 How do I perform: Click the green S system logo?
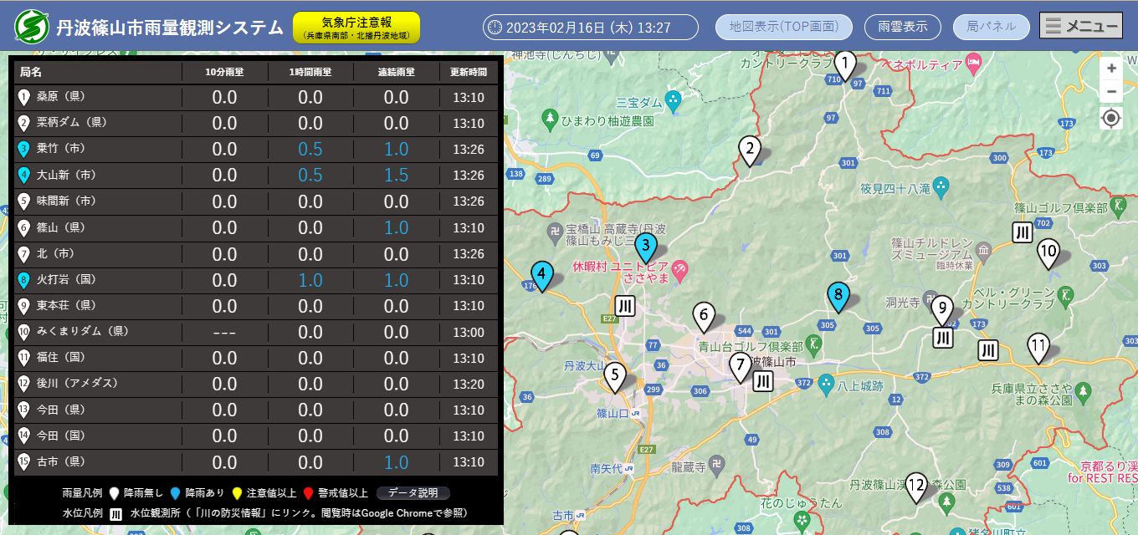click(31, 27)
